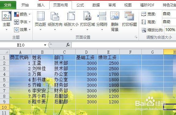Switch to the 数据 tab
176x115 pixels.
[x=96, y=5]
